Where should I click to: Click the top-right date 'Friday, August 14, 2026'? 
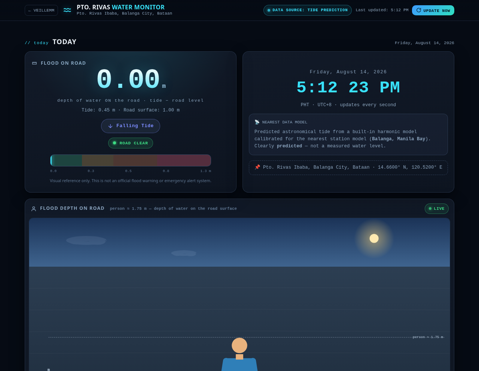click(424, 43)
